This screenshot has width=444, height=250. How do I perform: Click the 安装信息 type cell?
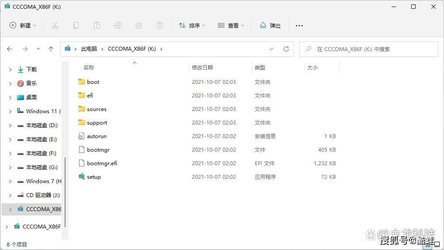(x=265, y=136)
